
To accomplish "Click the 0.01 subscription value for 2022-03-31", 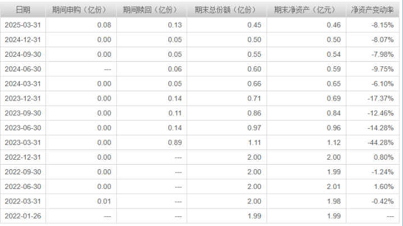I will [81, 201].
